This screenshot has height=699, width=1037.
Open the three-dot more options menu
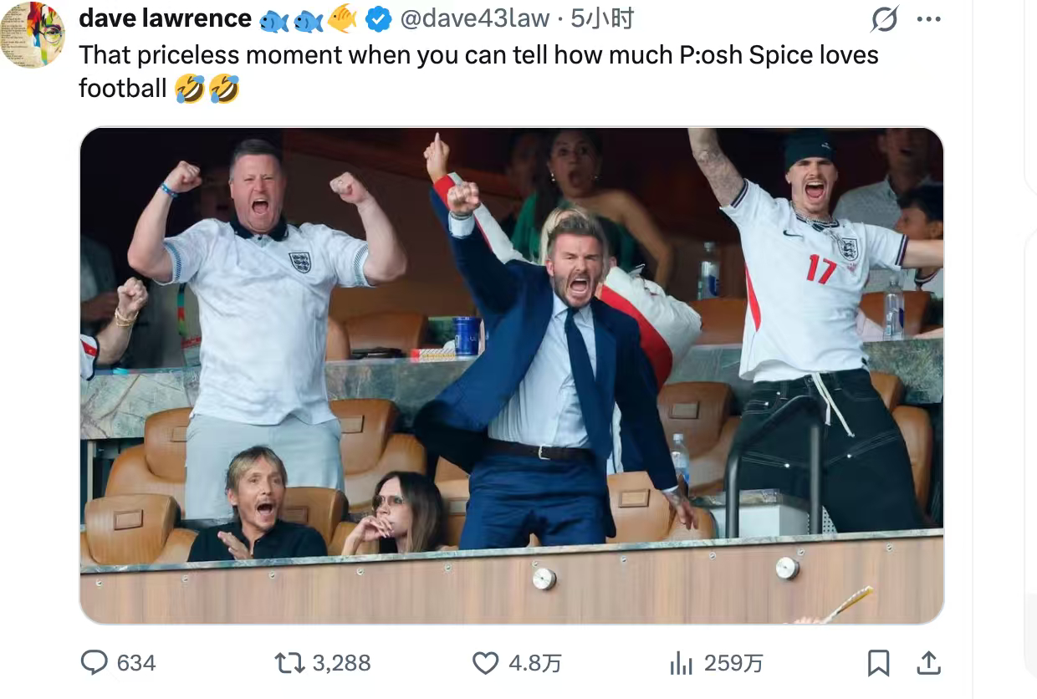(x=929, y=19)
